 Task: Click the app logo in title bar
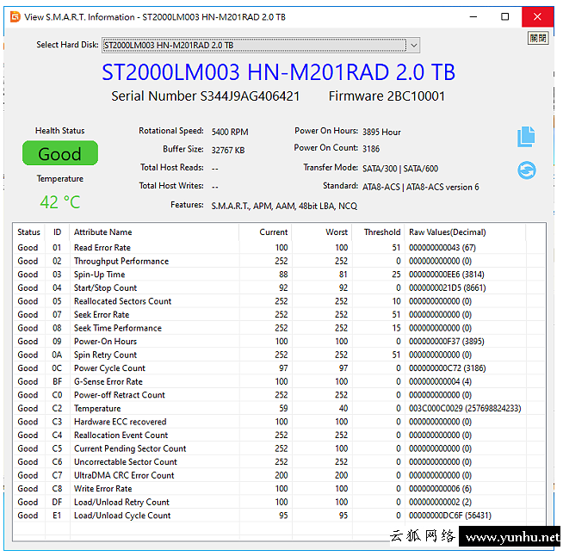15,17
